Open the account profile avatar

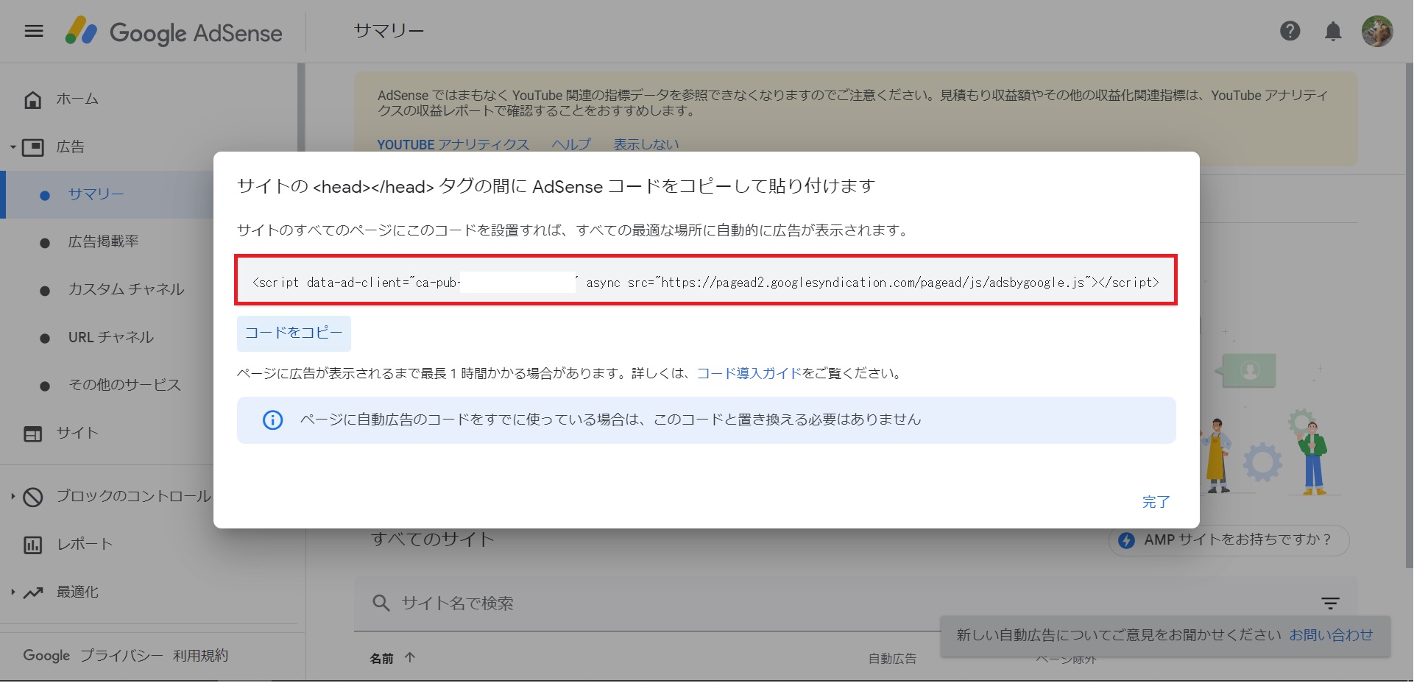1376,31
